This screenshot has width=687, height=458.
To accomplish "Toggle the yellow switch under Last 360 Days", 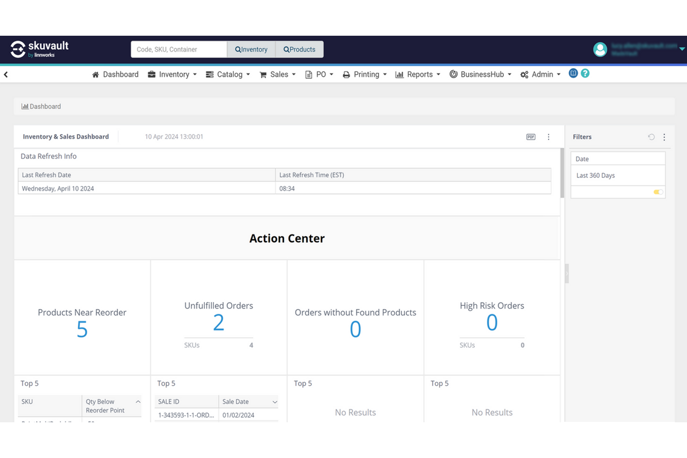I will click(x=658, y=192).
